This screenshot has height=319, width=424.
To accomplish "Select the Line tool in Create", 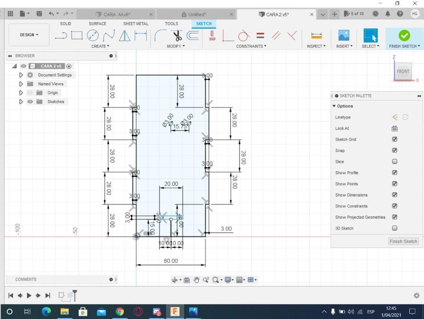I will pos(61,36).
